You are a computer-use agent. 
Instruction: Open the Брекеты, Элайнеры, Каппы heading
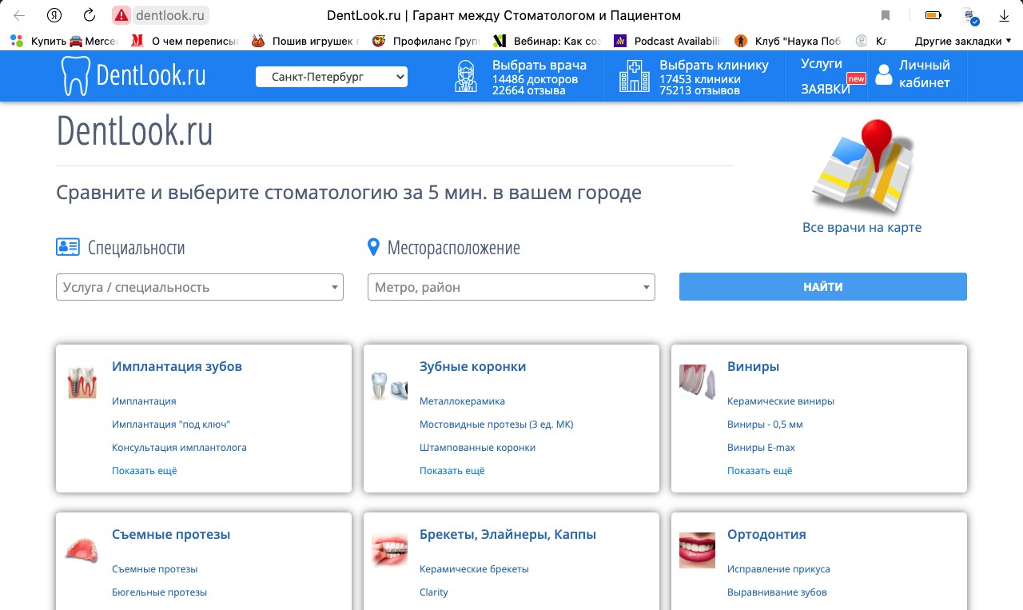(x=508, y=535)
